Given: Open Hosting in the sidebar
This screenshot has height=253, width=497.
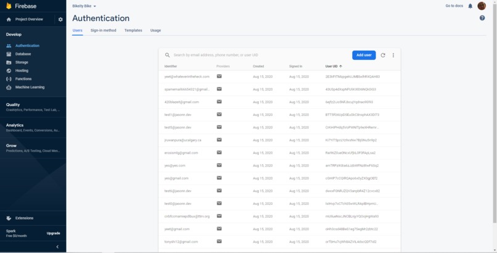Looking at the screenshot, I should (x=22, y=71).
